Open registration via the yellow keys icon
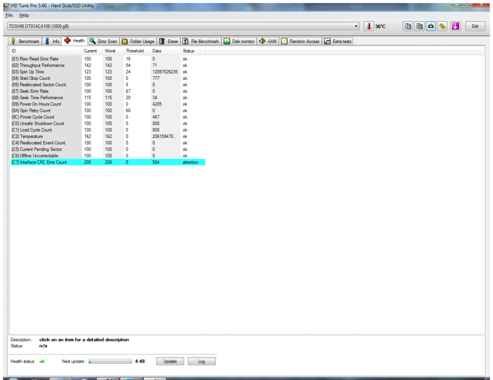Viewport: 493px width, 380px height. [443, 26]
